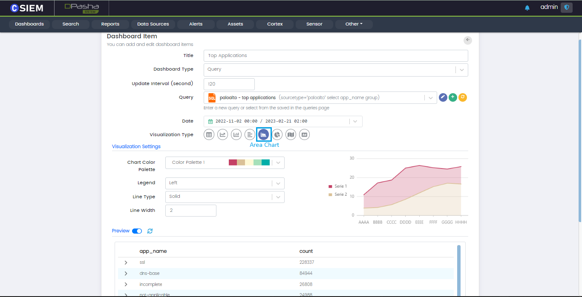Click the back arrow button

[468, 40]
